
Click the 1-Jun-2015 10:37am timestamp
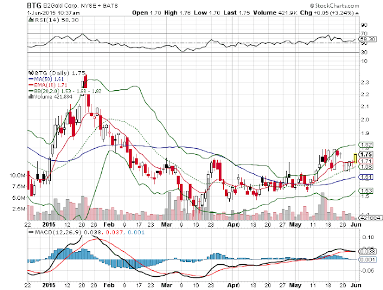[53, 13]
